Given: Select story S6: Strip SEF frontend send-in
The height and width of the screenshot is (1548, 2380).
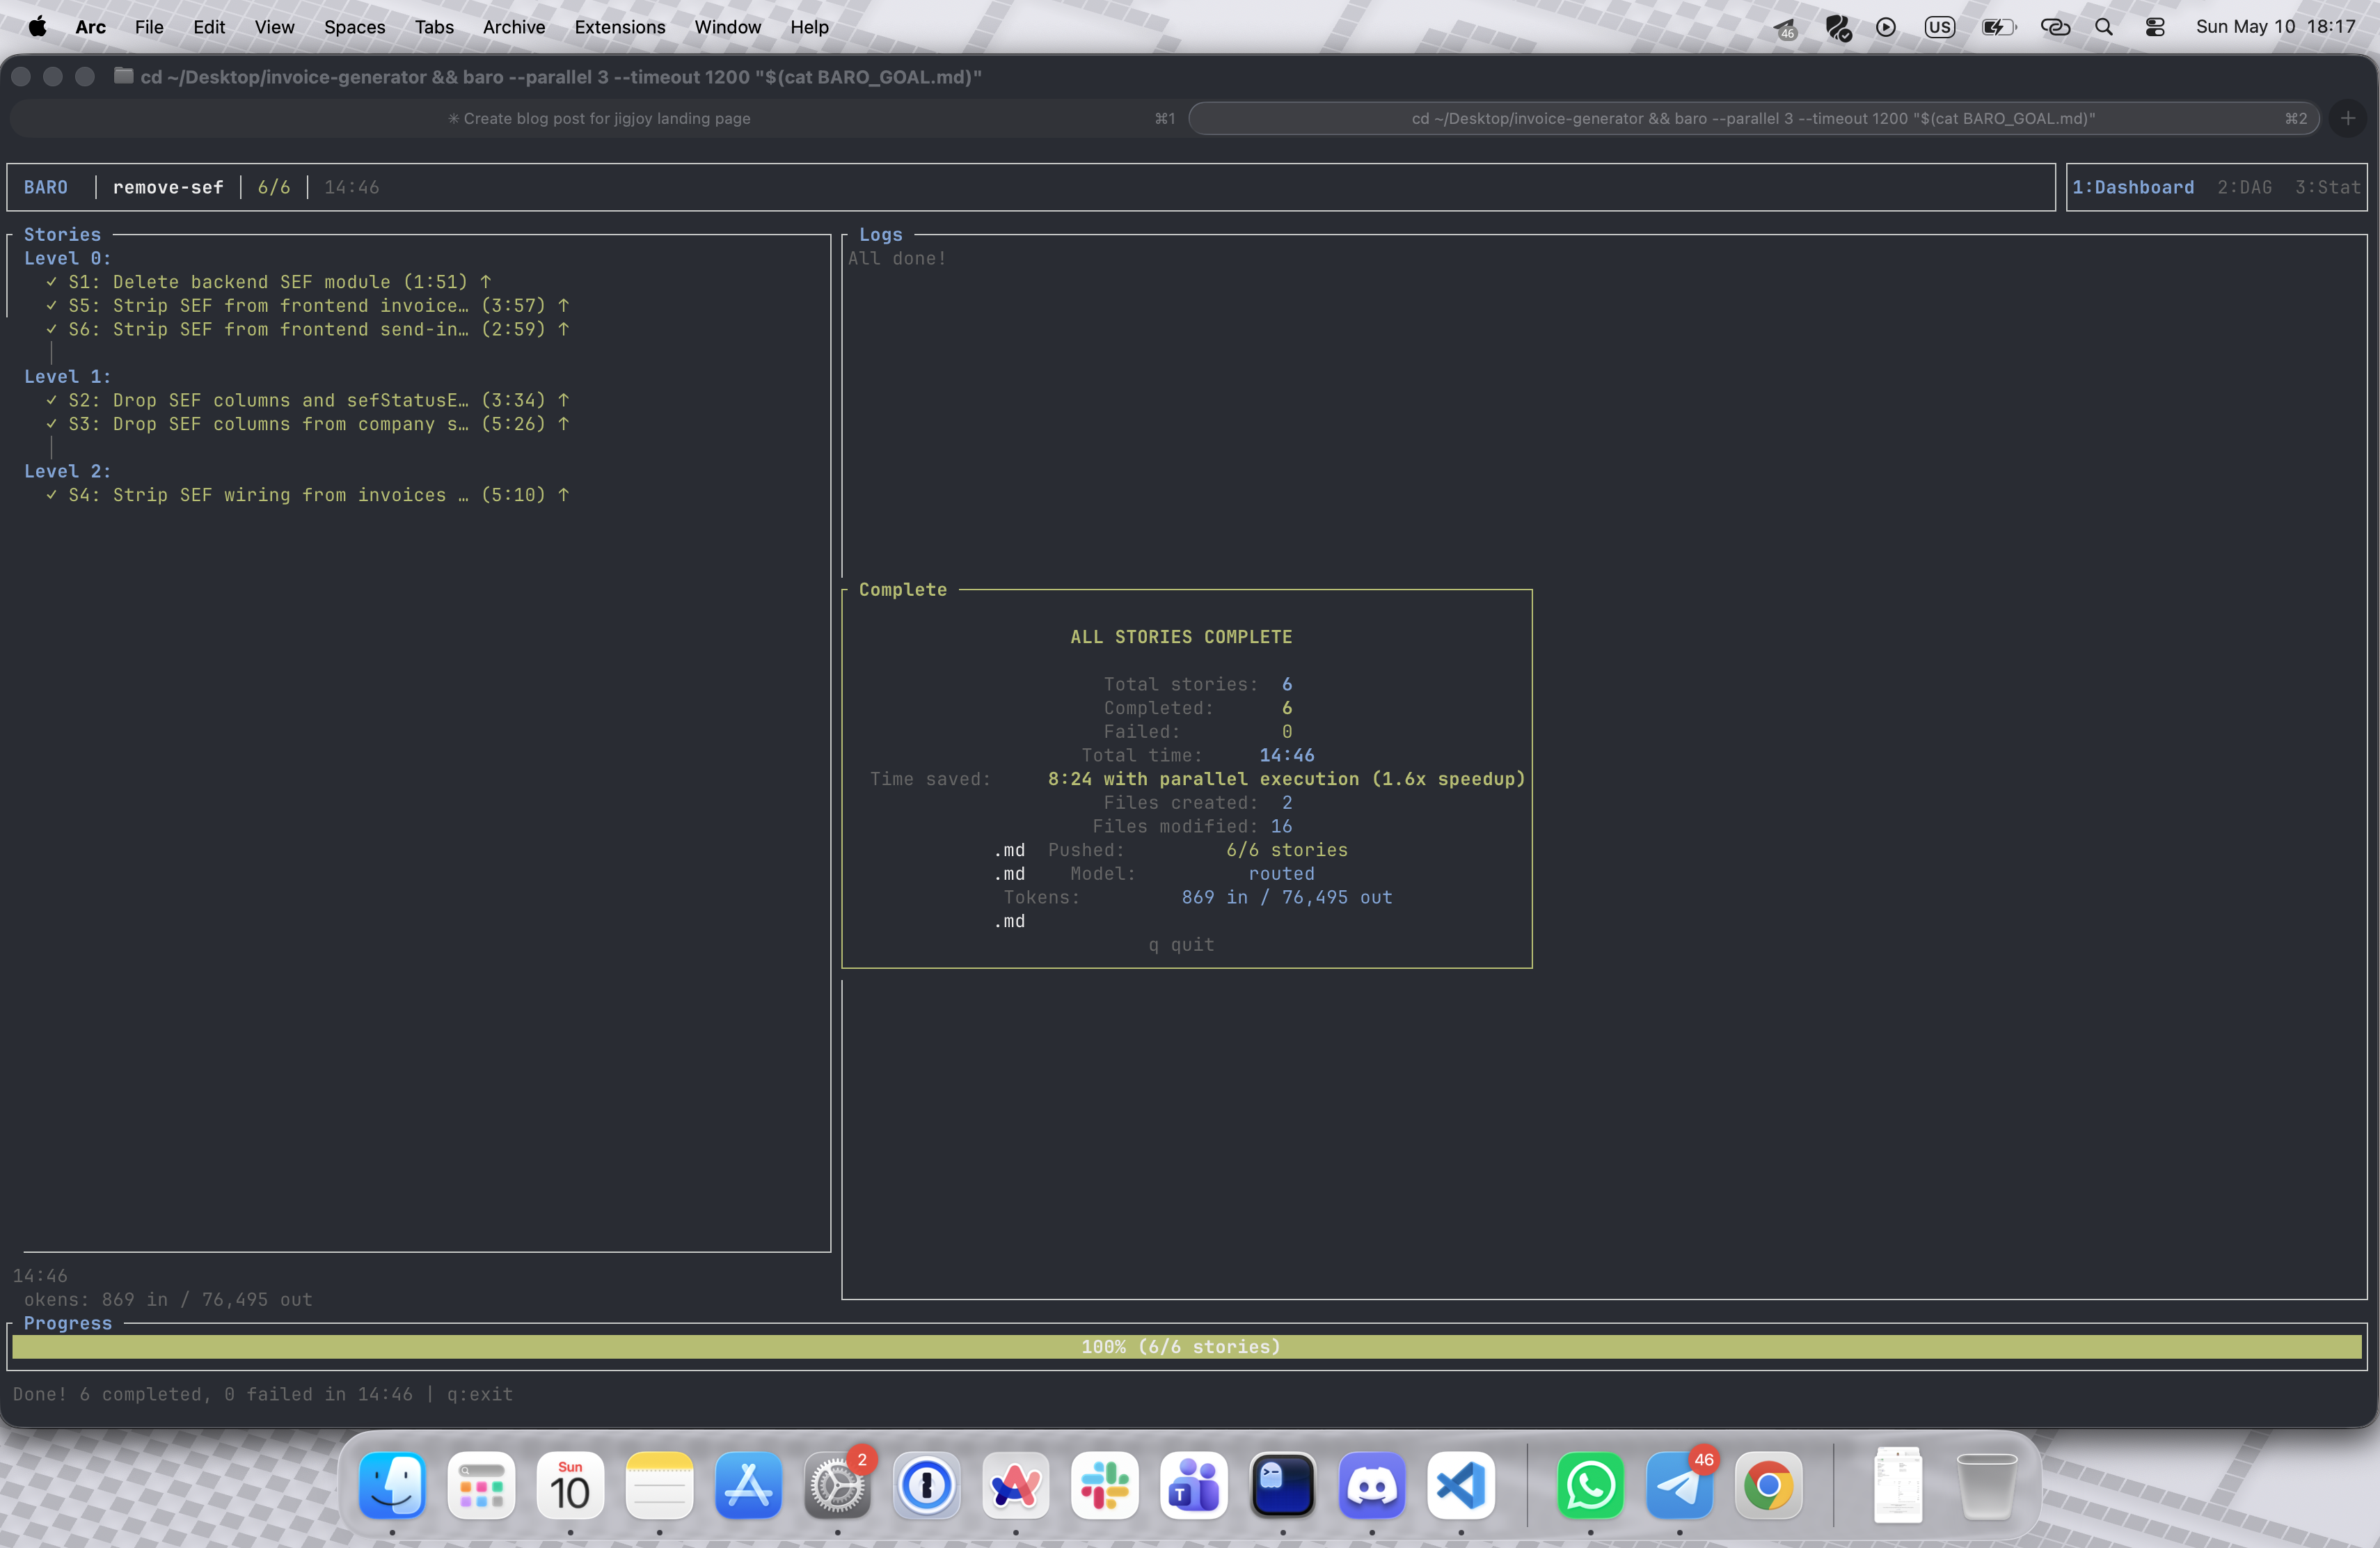Looking at the screenshot, I should coord(307,329).
